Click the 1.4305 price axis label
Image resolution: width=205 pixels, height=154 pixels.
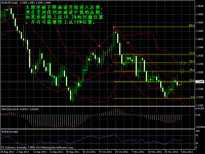click(x=200, y=23)
